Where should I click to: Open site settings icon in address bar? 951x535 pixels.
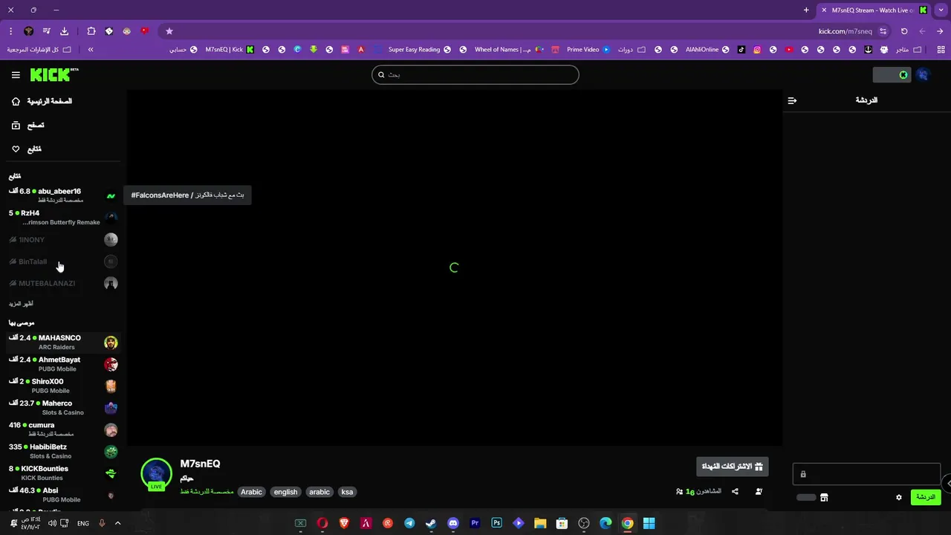point(883,31)
